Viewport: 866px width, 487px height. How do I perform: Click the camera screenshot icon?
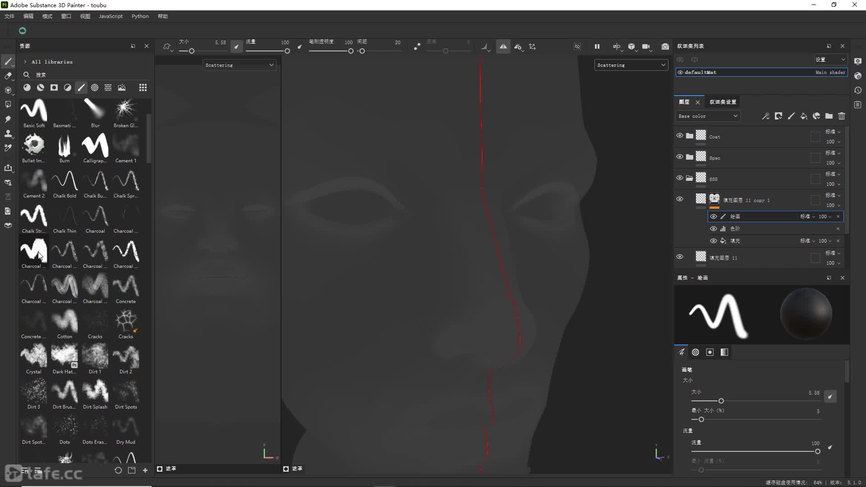pos(665,46)
